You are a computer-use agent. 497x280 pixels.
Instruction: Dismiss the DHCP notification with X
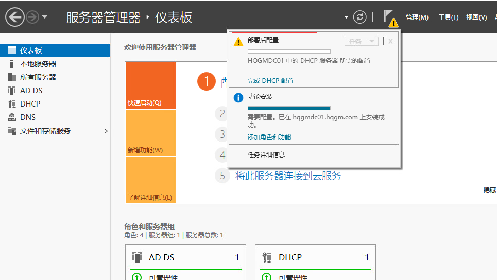click(x=390, y=41)
